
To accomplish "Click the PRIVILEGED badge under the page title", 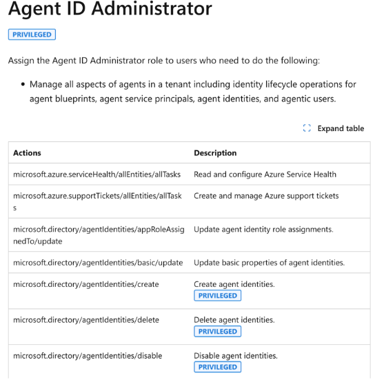I will (32, 34).
